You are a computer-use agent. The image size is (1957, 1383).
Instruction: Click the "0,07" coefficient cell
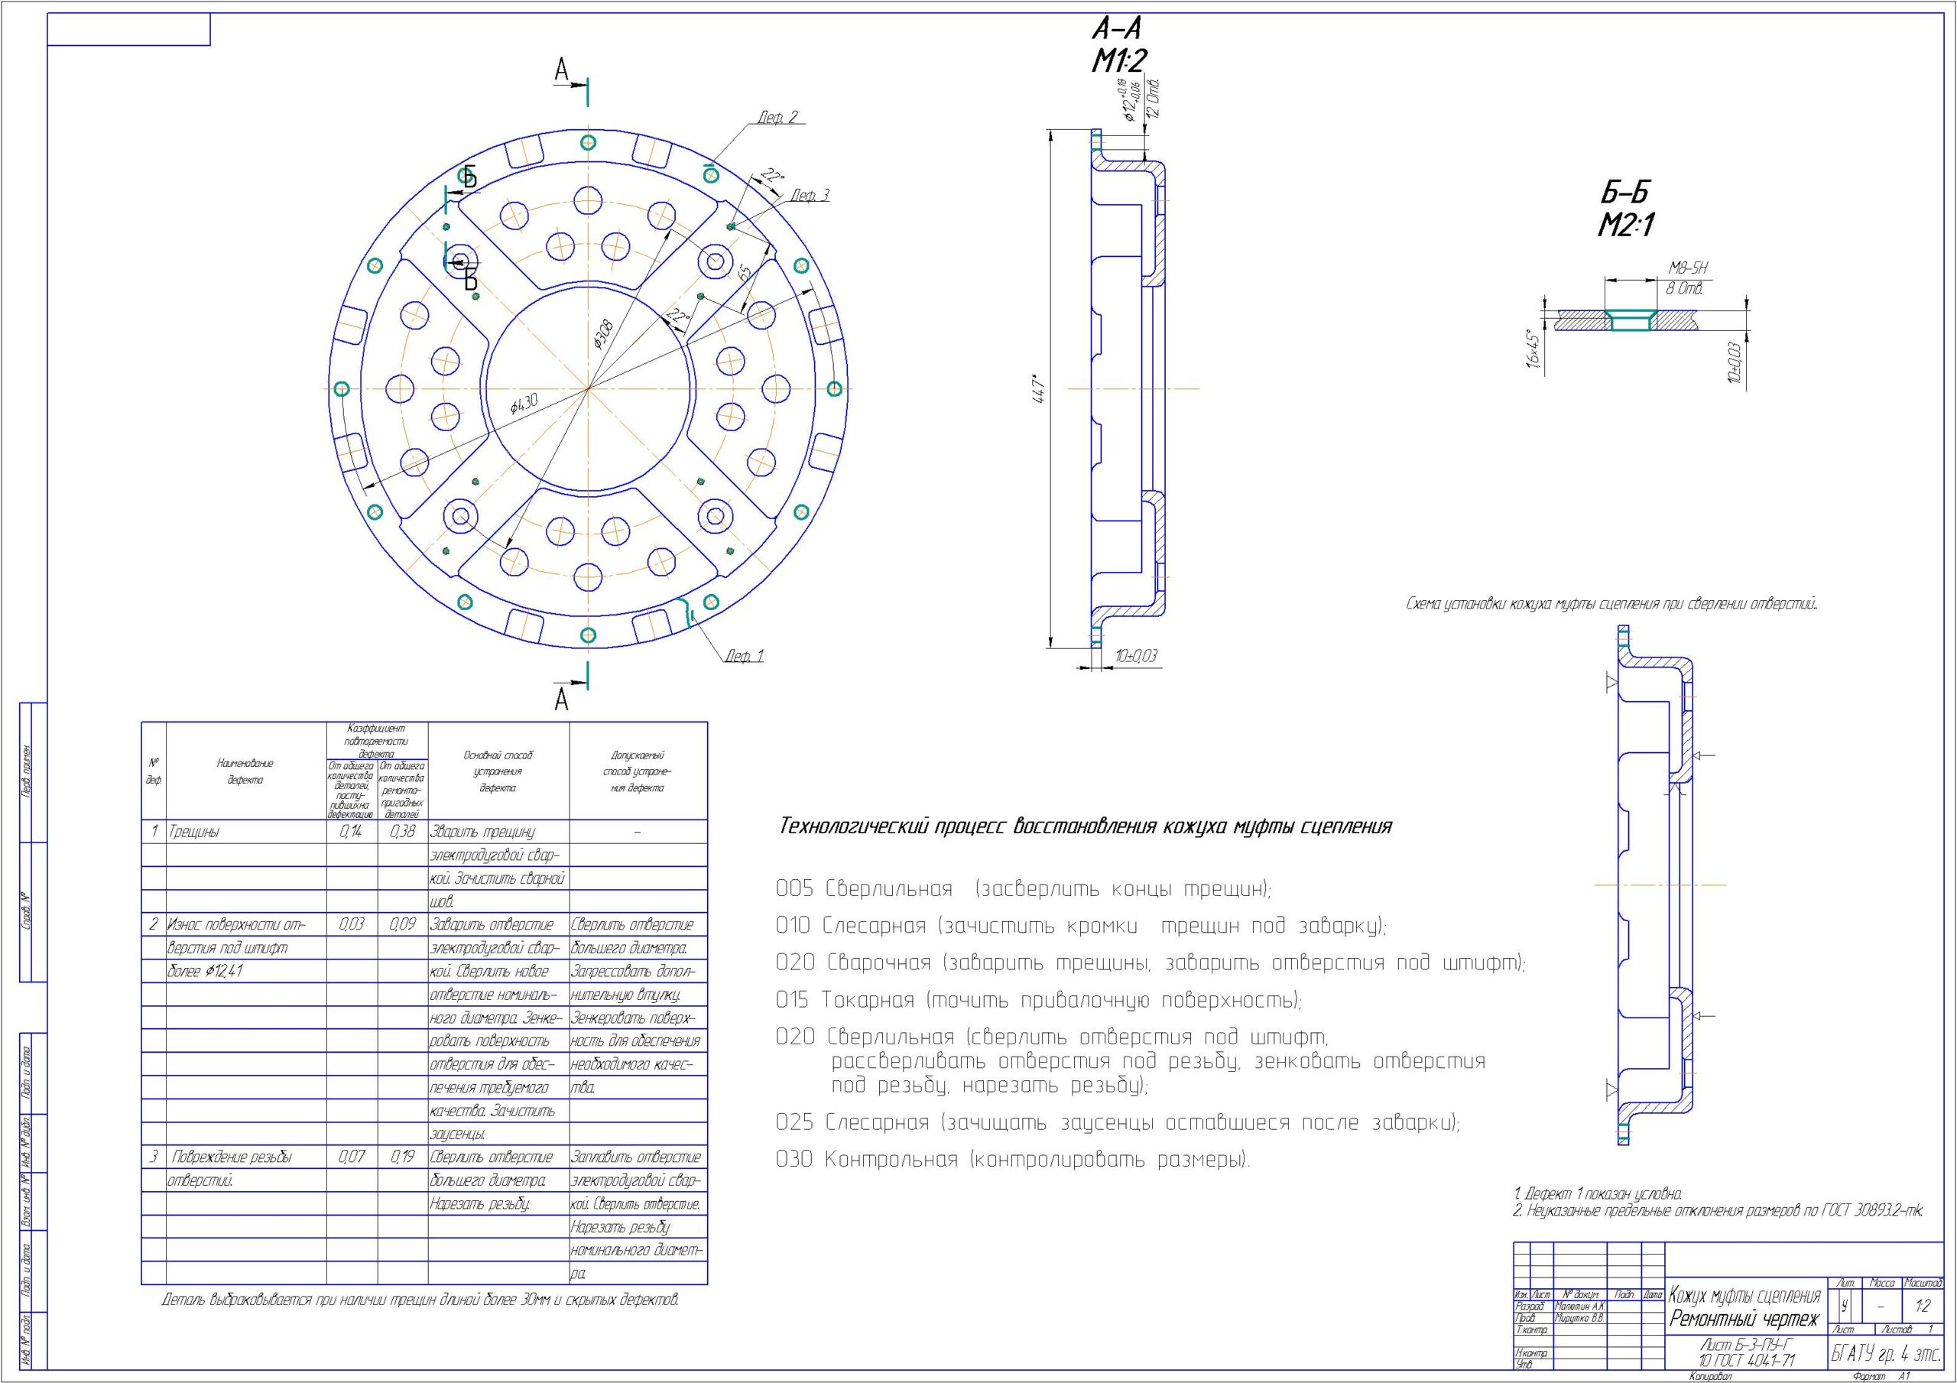coord(351,1157)
